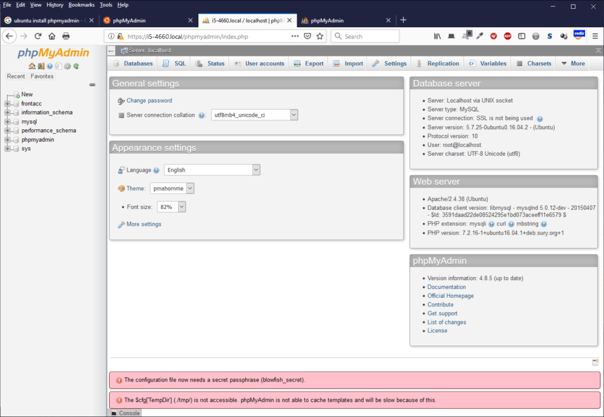Click the New database icon in tree
604x417 pixels.
pyautogui.click(x=16, y=95)
